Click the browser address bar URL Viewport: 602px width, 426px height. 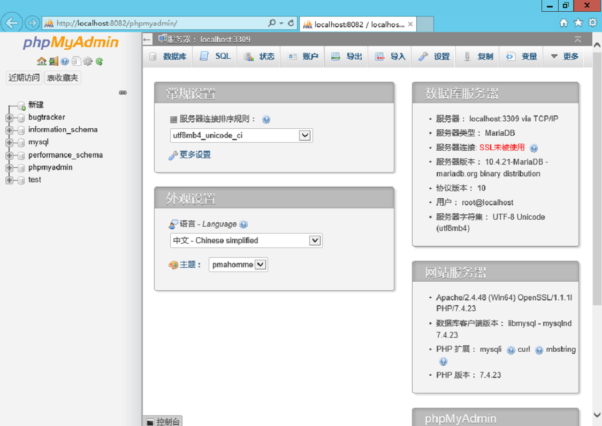point(117,24)
